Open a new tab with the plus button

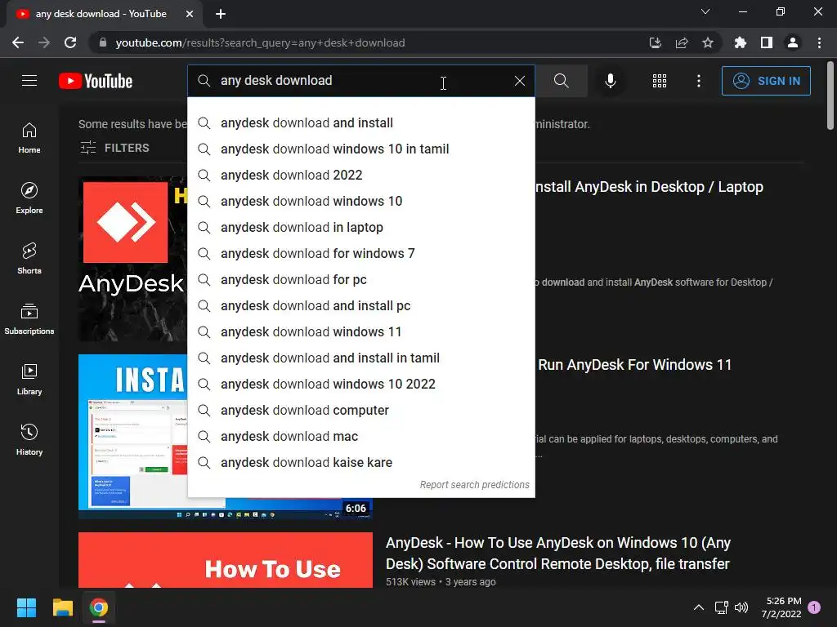221,14
